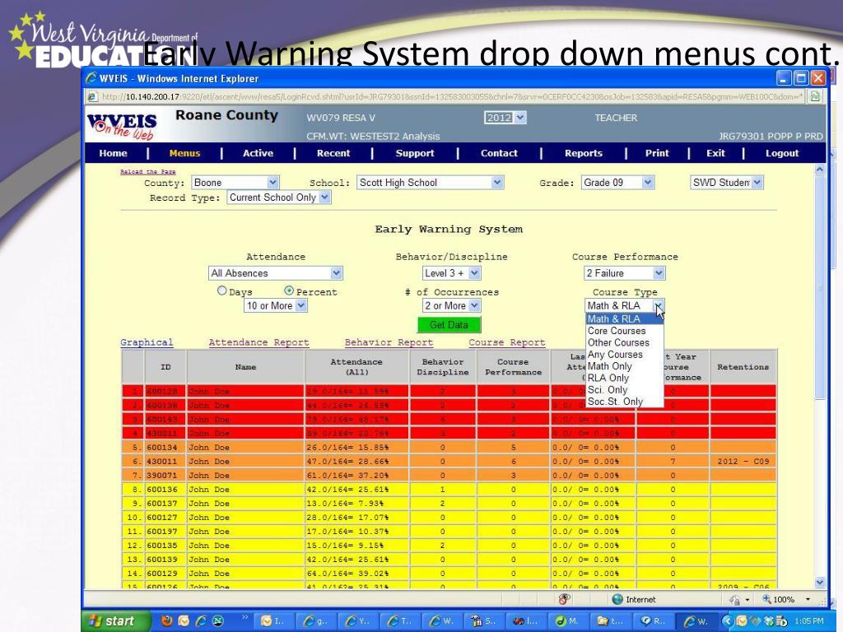Open the Level 3 + behavior dropdown
Image resolution: width=843 pixels, height=632 pixels.
(451, 273)
